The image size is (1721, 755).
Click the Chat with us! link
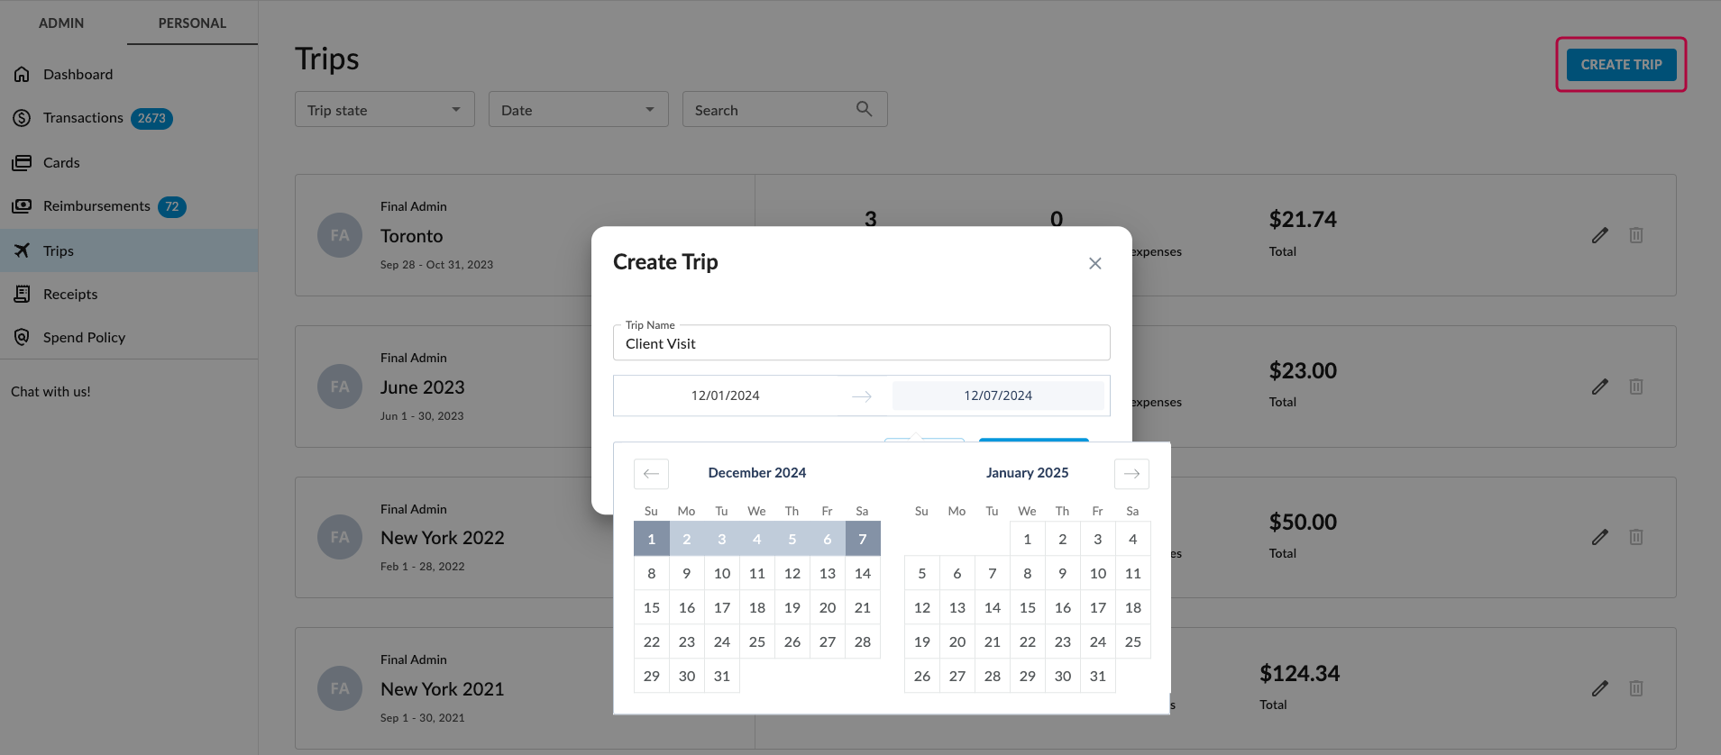pyautogui.click(x=50, y=392)
